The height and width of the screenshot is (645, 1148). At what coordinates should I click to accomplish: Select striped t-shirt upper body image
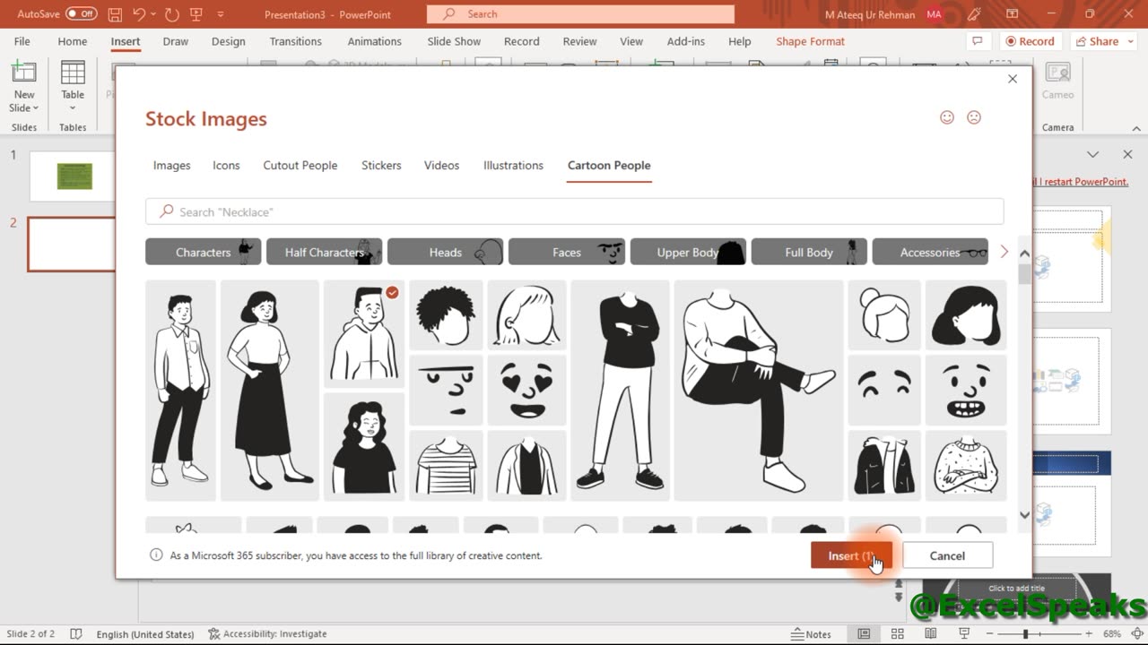pyautogui.click(x=446, y=465)
